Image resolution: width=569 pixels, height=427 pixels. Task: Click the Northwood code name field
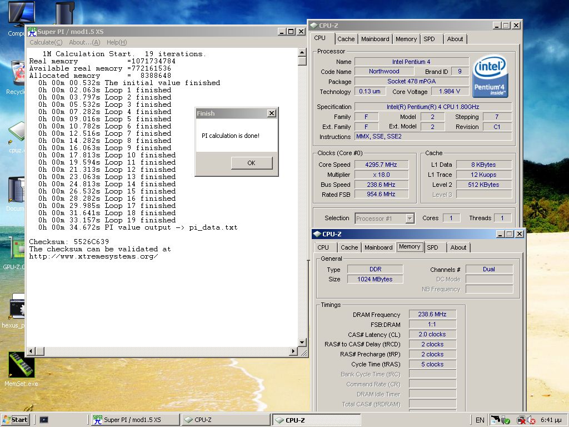[x=384, y=72]
